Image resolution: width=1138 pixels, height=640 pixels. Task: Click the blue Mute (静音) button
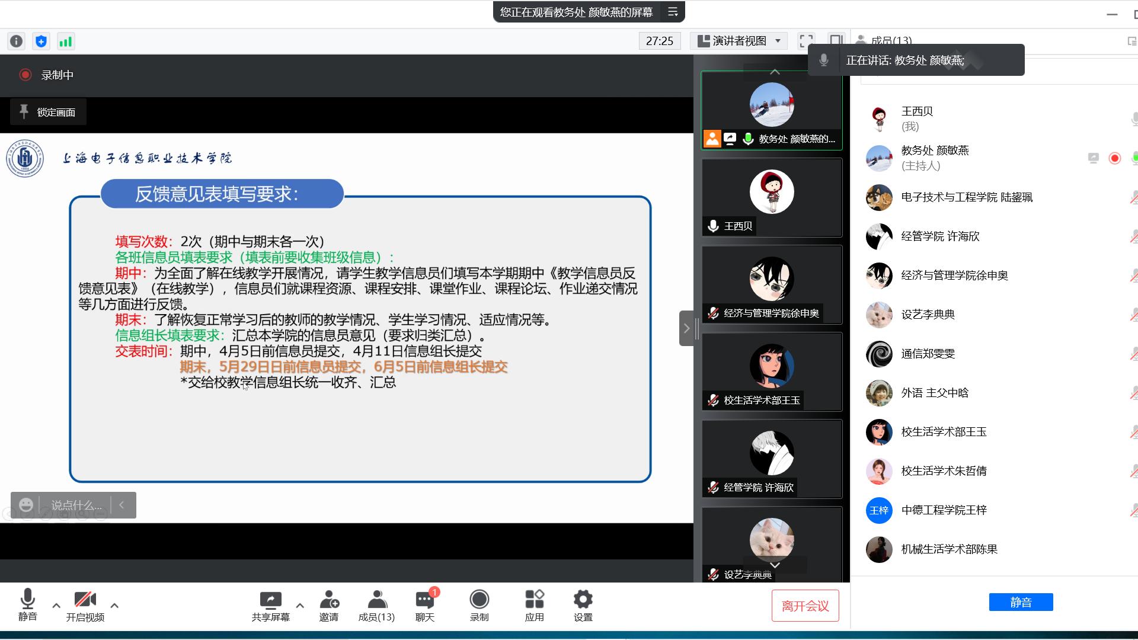point(1021,602)
